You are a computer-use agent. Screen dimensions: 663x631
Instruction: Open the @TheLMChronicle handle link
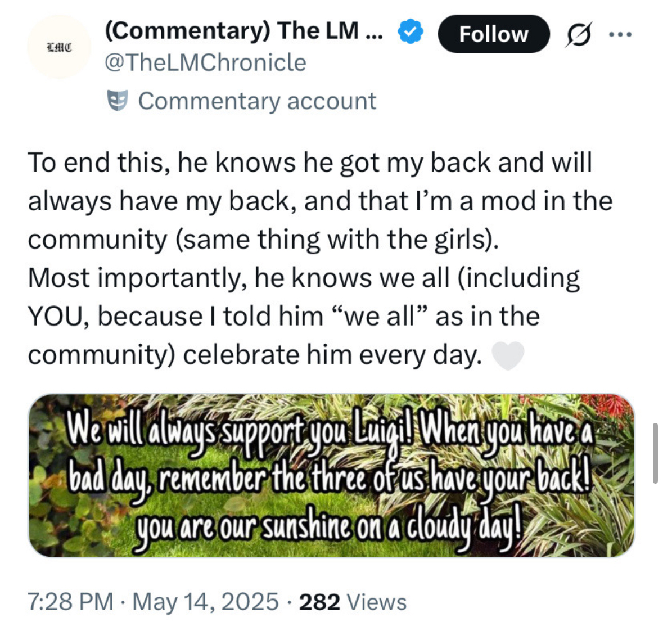click(x=205, y=62)
